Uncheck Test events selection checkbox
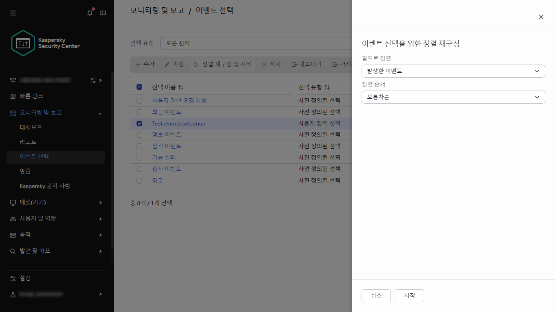 coord(139,123)
